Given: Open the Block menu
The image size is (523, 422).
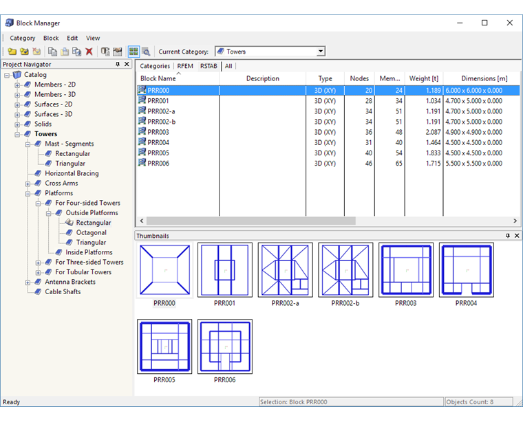Looking at the screenshot, I should [x=51, y=38].
